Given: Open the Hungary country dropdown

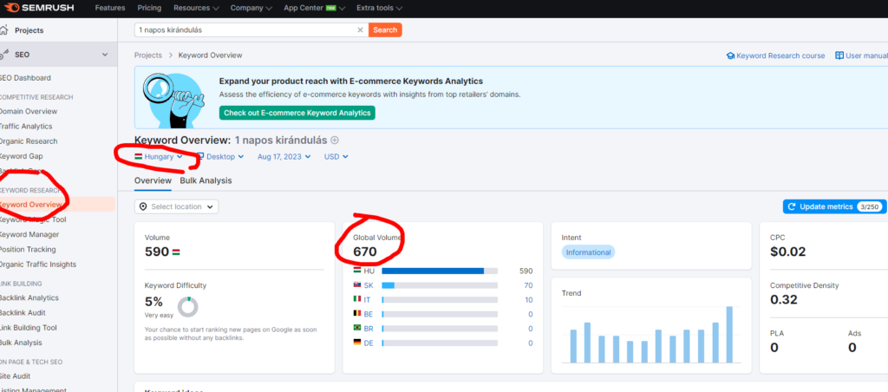Looking at the screenshot, I should (158, 157).
